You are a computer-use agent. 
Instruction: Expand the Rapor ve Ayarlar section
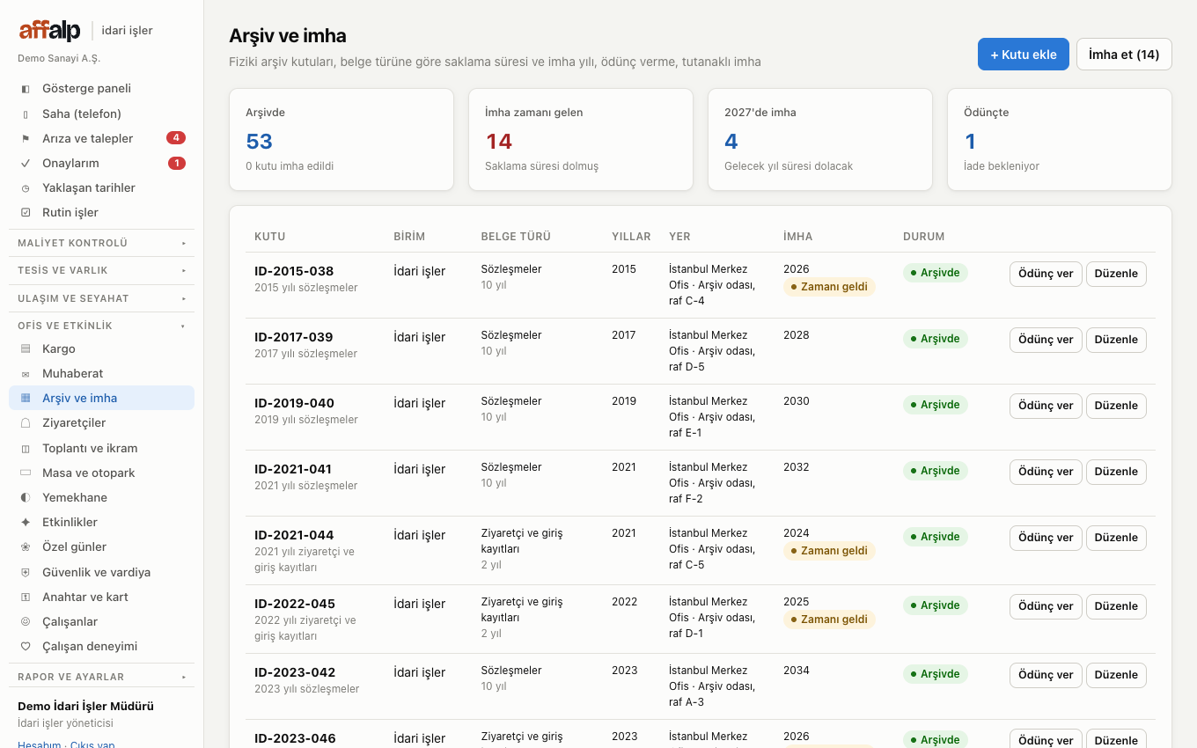click(x=101, y=677)
